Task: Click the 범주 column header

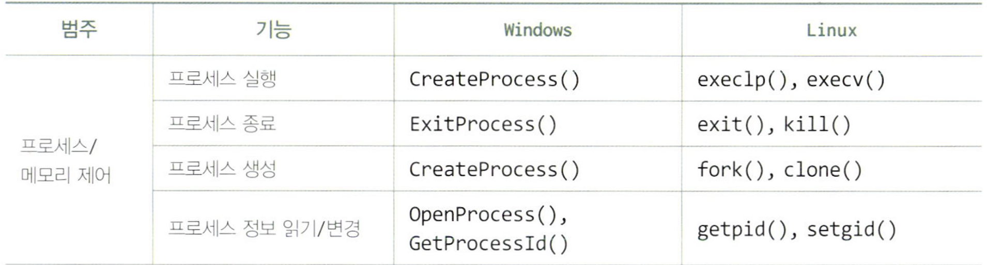Action: point(79,29)
